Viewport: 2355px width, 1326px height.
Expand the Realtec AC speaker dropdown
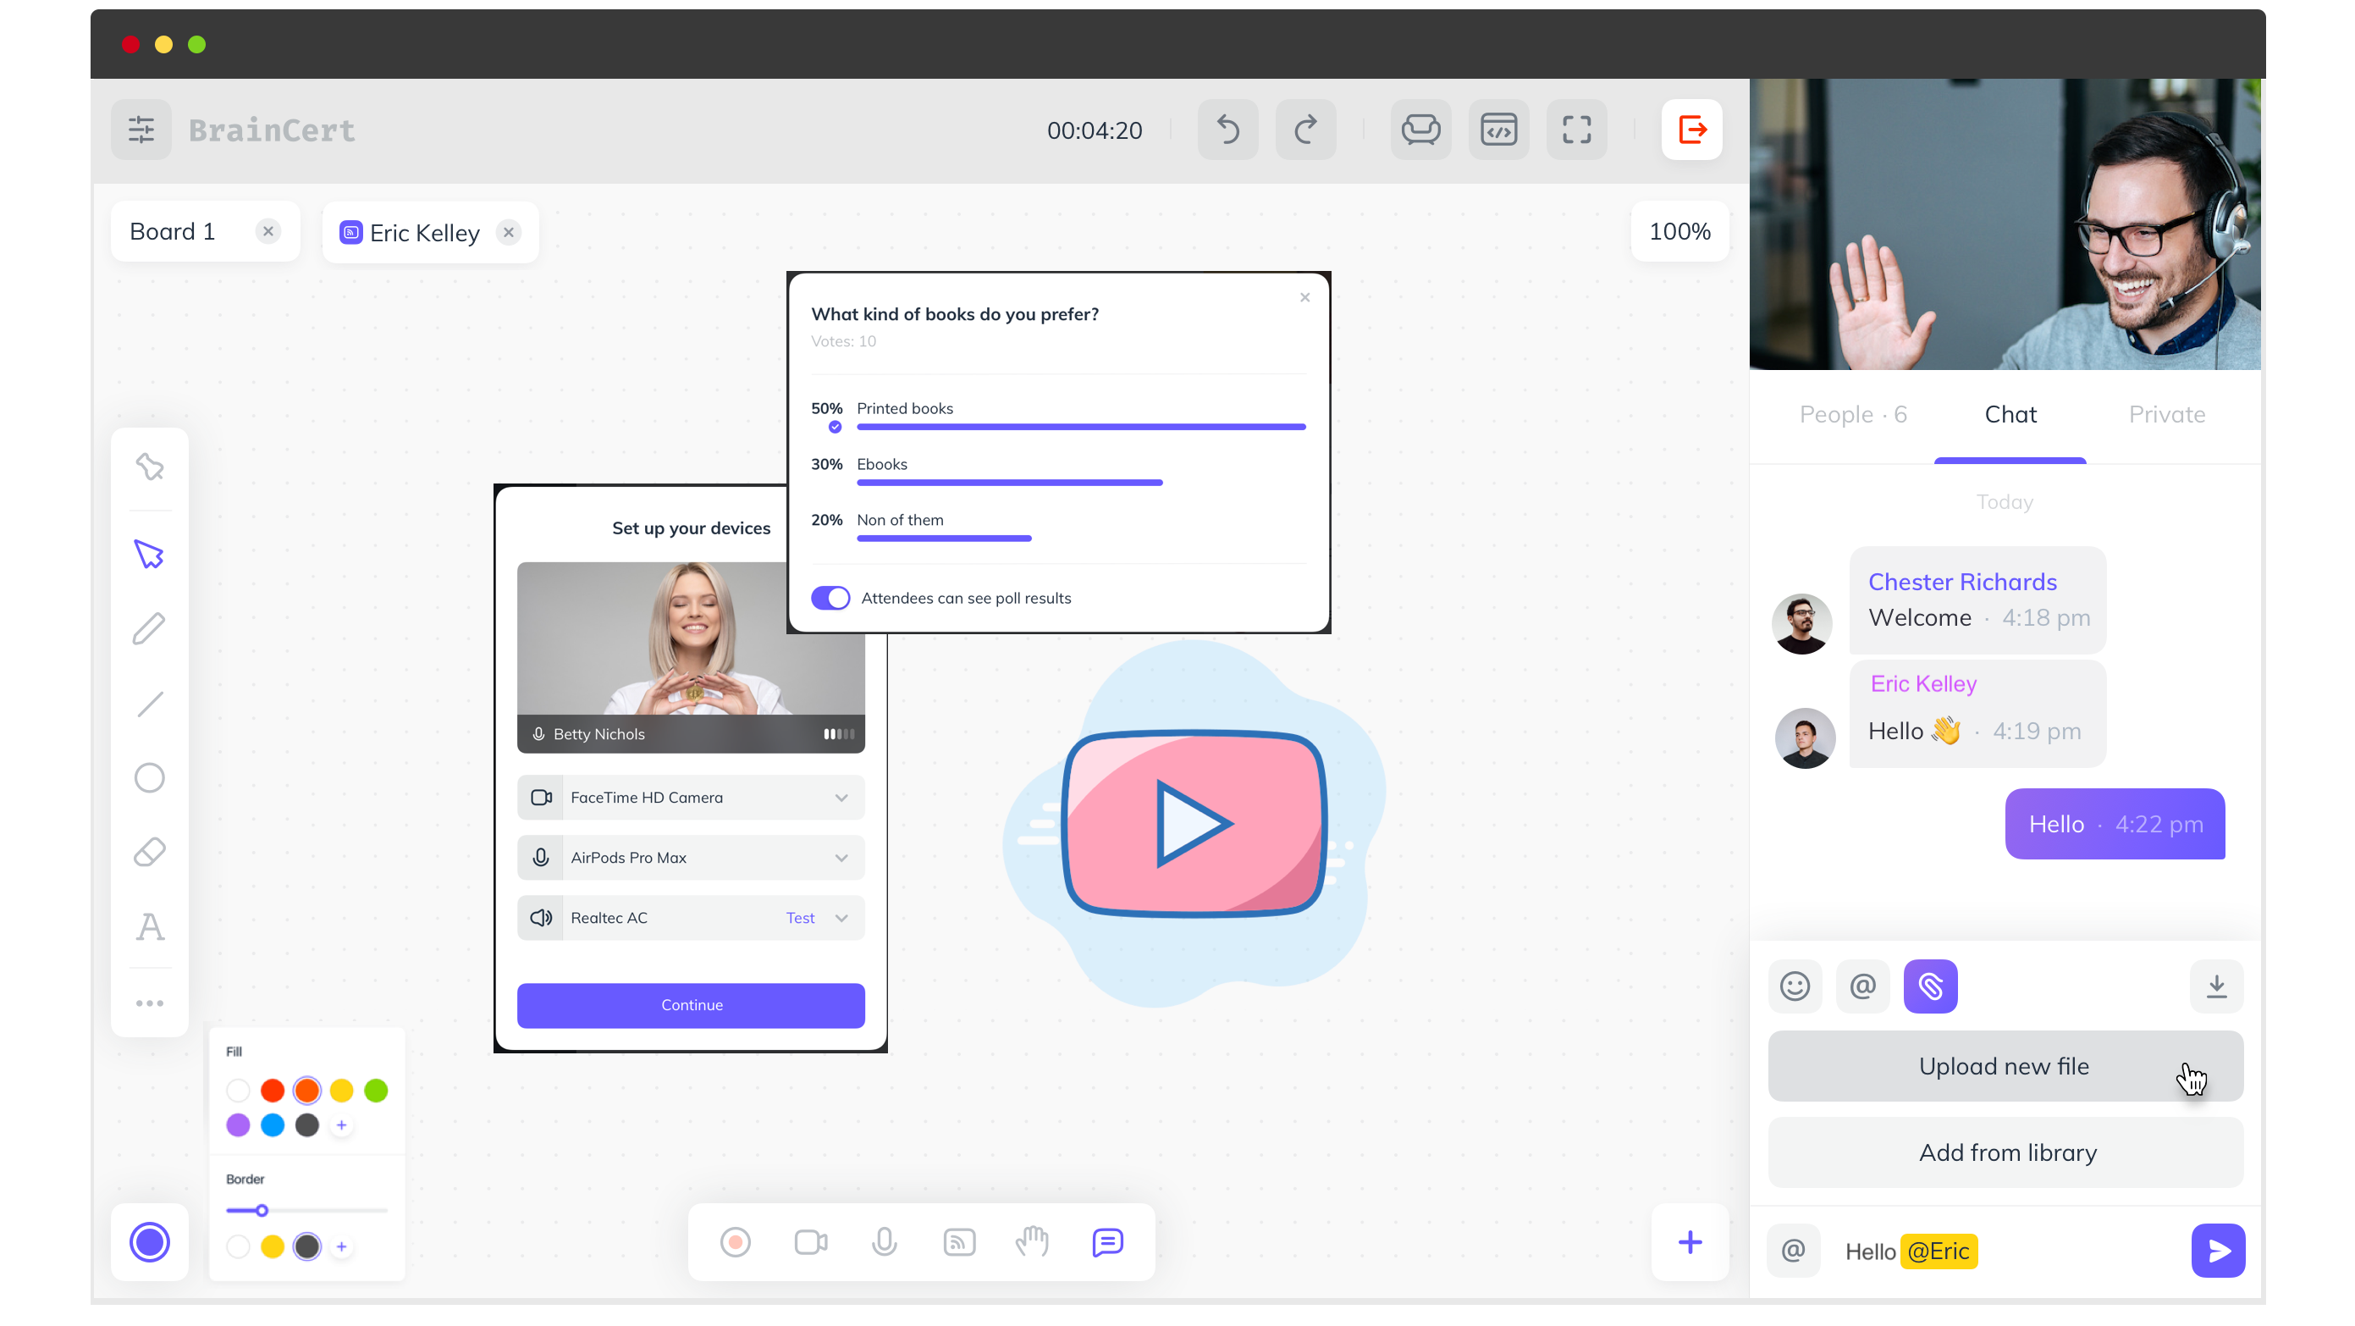(841, 917)
